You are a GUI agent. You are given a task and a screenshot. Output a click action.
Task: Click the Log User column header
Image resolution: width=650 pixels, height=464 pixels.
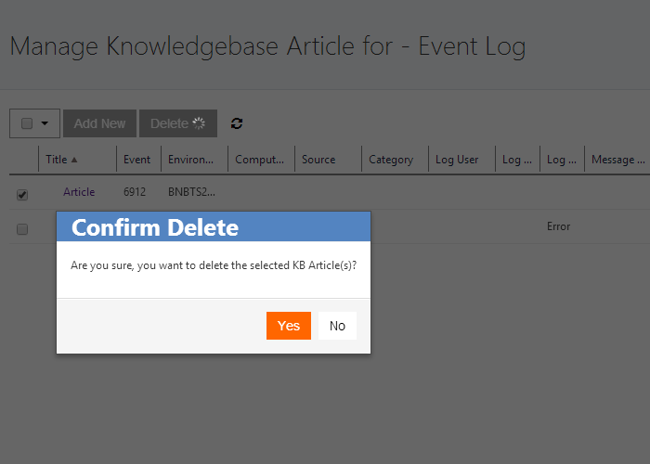pos(457,160)
